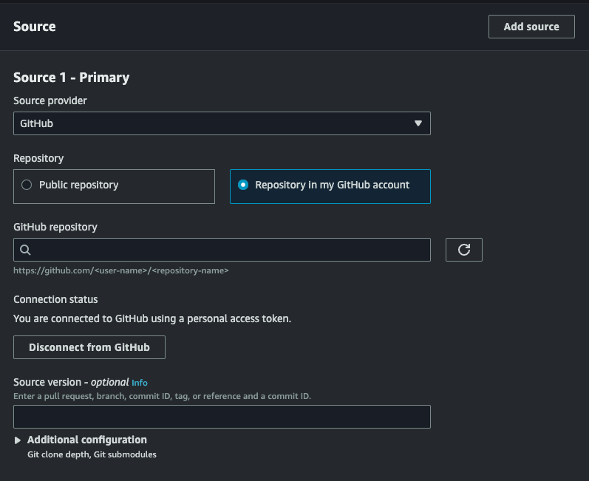Click the Source provider dropdown arrow

418,123
